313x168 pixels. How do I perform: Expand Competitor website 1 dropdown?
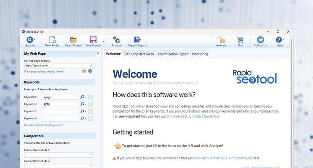[91, 155]
